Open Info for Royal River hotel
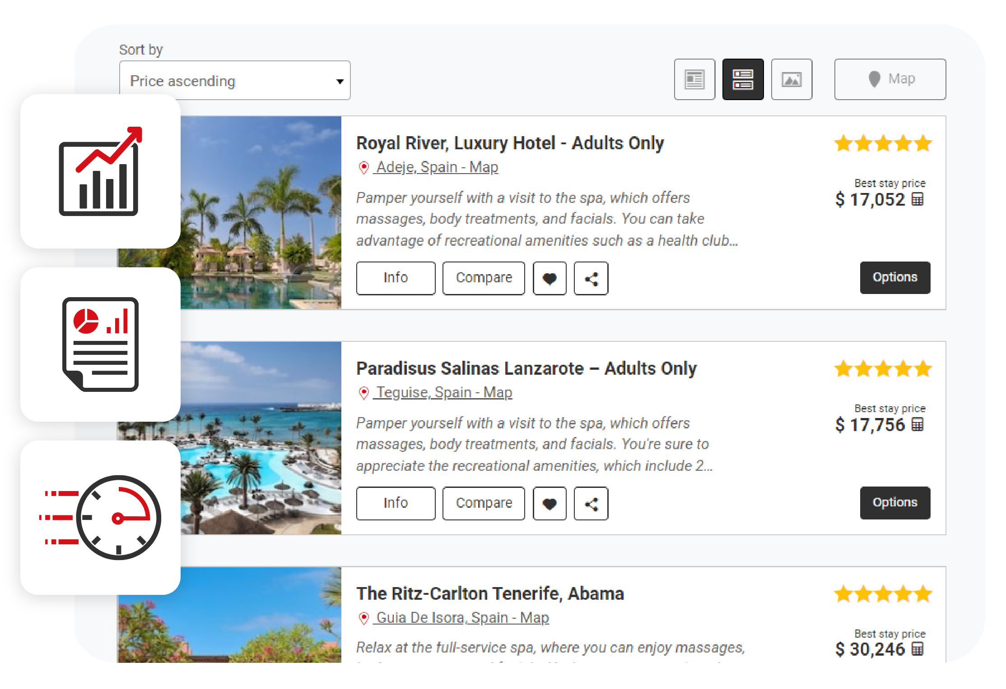 point(396,278)
